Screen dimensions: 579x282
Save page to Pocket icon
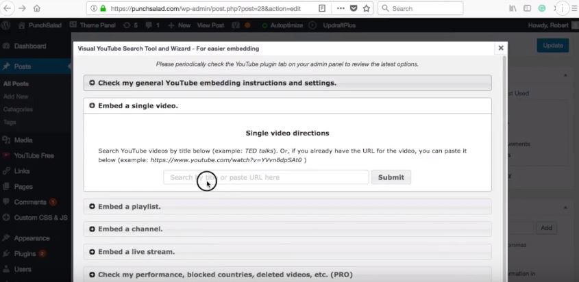pos(354,8)
